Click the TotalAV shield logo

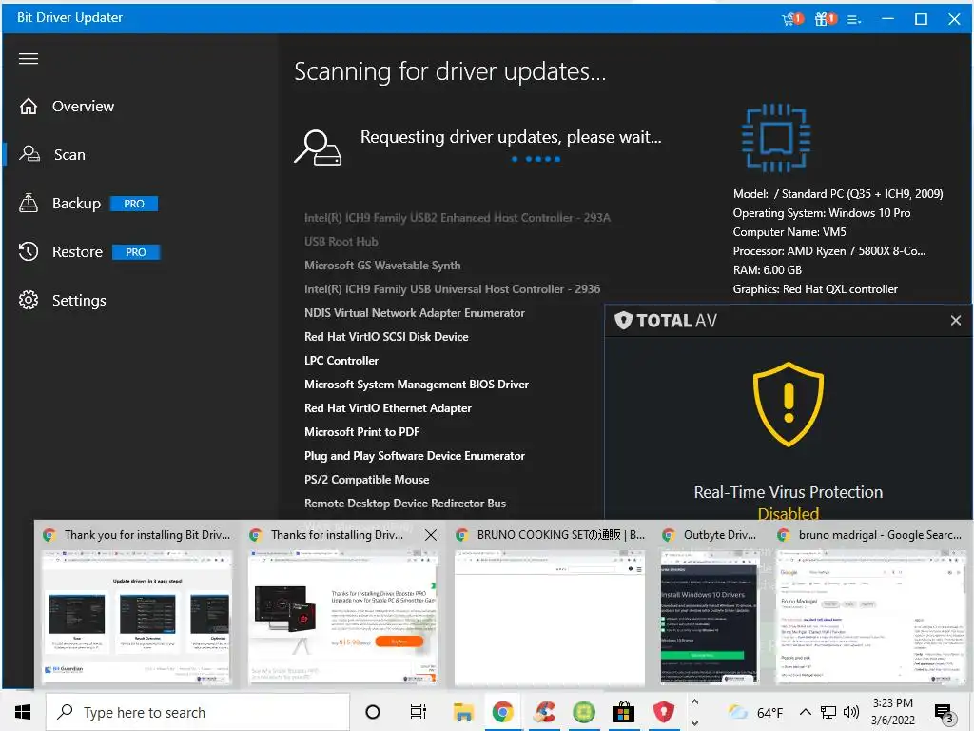[623, 321]
